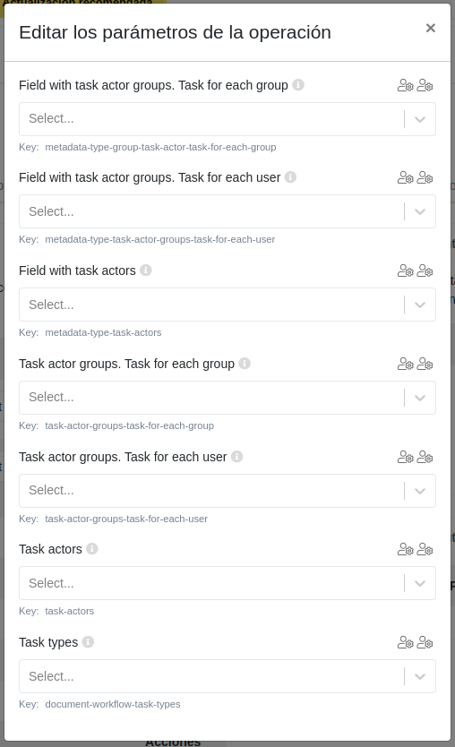Viewport: 455px width, 747px height.
Task: Open dropdown chevron for Field with task actors
Action: point(420,305)
